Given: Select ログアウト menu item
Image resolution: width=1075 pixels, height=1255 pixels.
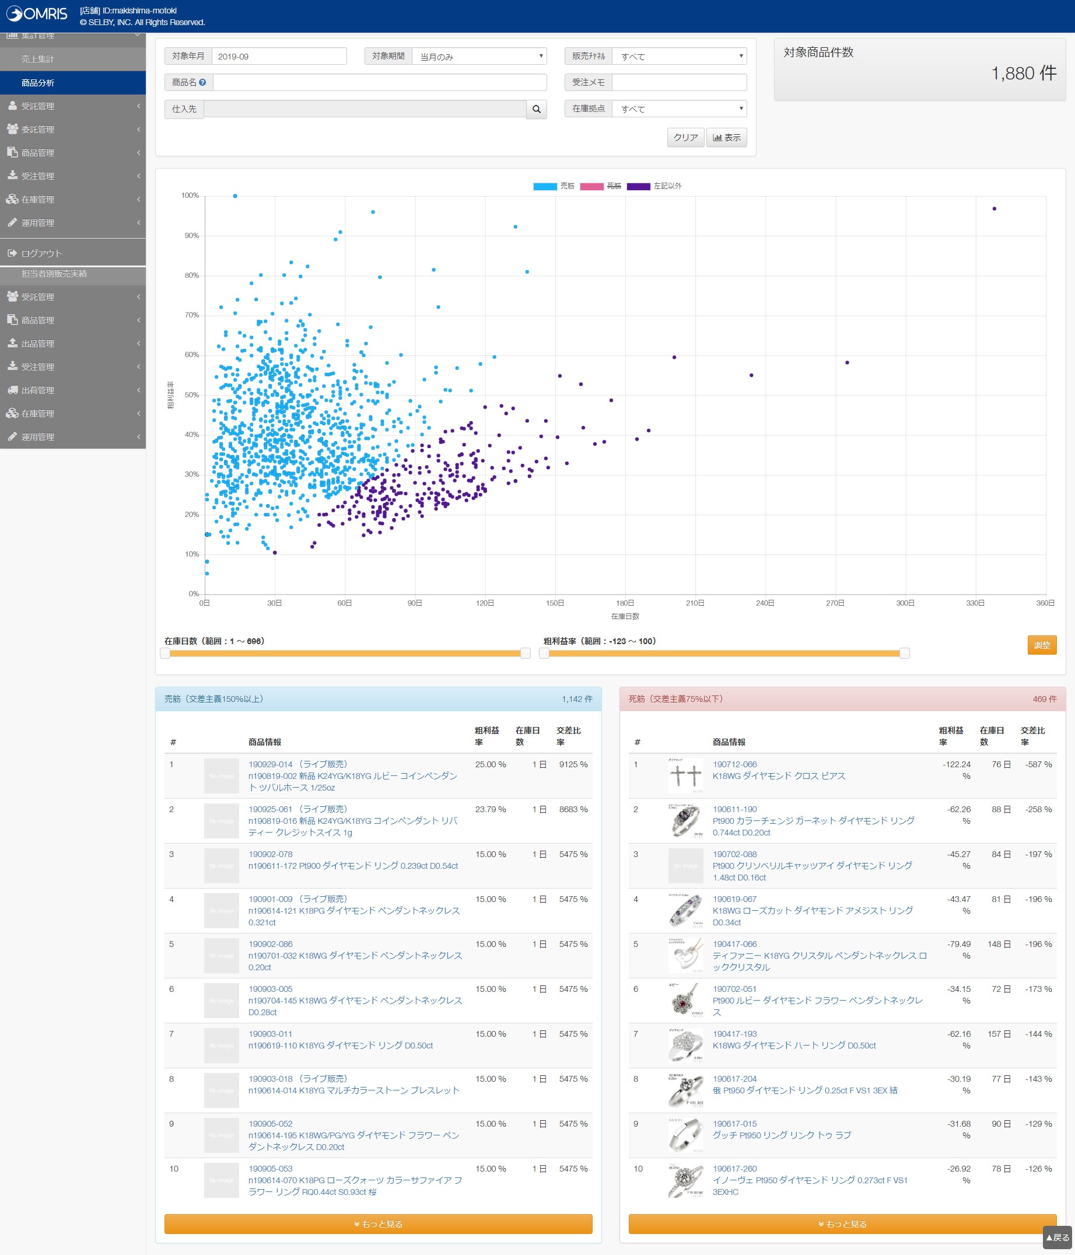Looking at the screenshot, I should (x=73, y=253).
